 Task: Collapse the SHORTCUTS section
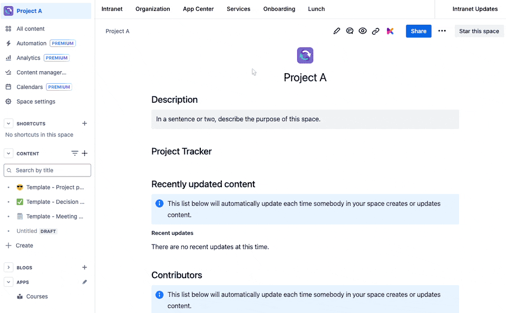pyautogui.click(x=8, y=123)
